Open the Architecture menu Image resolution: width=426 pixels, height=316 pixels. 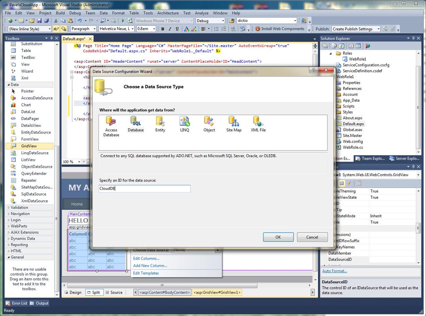[x=168, y=13]
